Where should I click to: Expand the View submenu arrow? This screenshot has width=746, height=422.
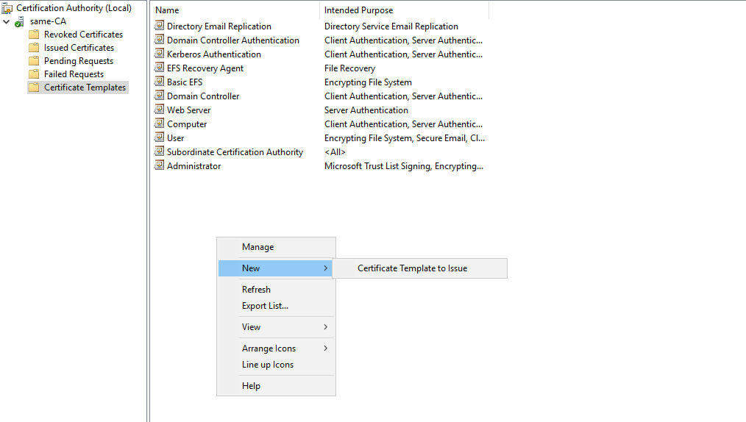[325, 327]
